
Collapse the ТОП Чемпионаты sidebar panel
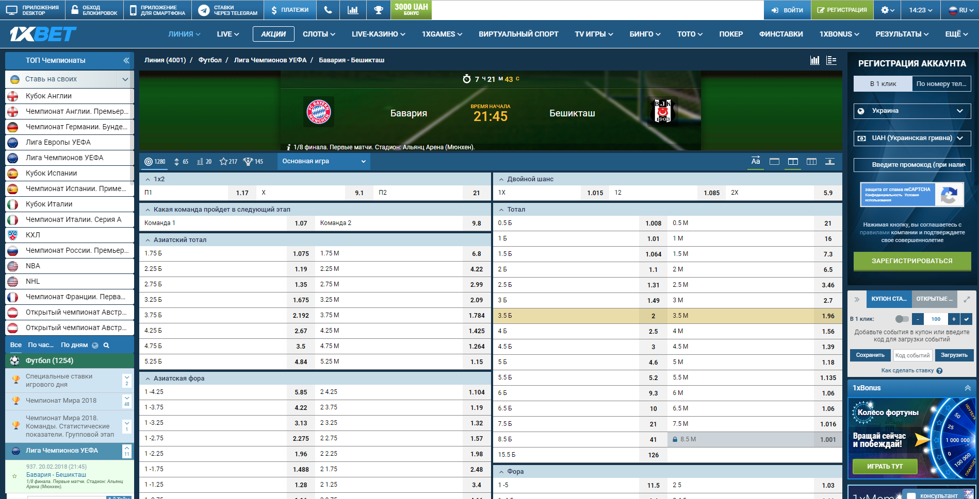126,60
